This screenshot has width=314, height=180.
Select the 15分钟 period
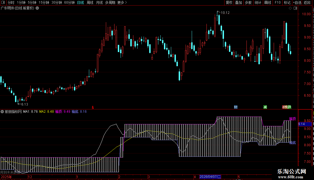point(44,2)
